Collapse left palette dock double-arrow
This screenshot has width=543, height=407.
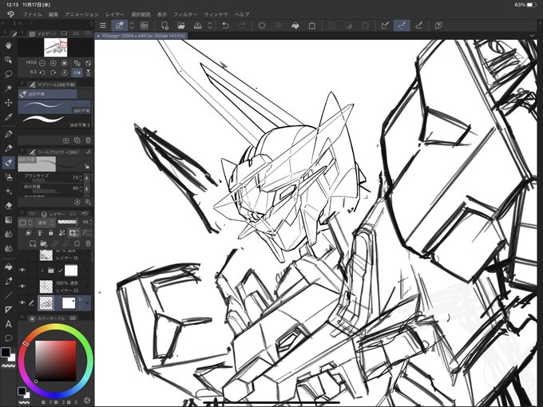[2, 23]
